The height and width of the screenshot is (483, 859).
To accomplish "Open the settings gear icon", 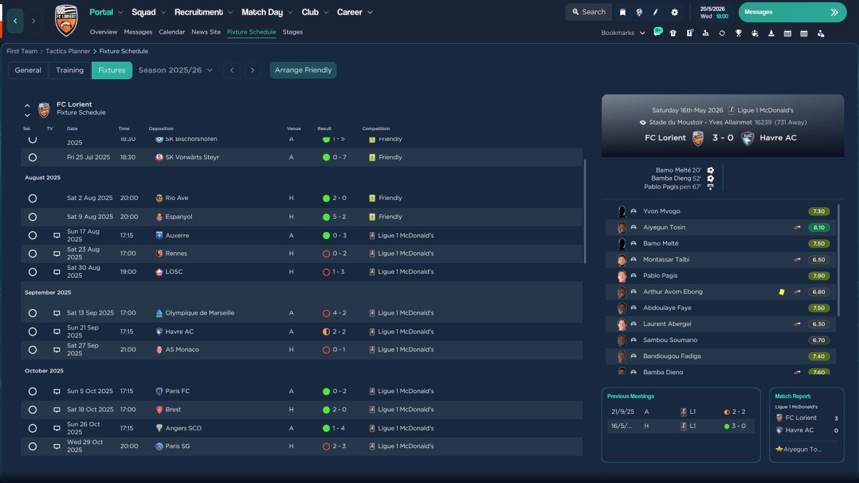I will (x=674, y=12).
